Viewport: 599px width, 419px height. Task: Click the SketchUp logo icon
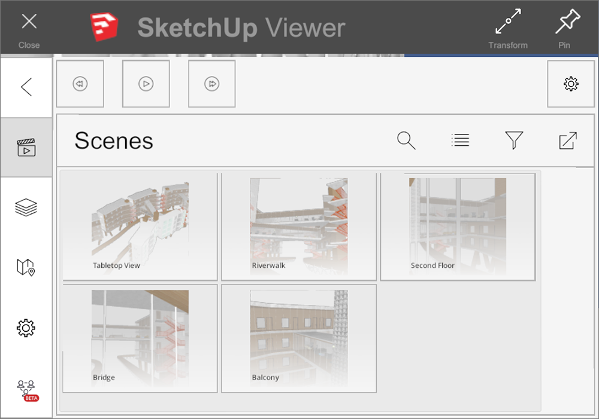coord(104,27)
